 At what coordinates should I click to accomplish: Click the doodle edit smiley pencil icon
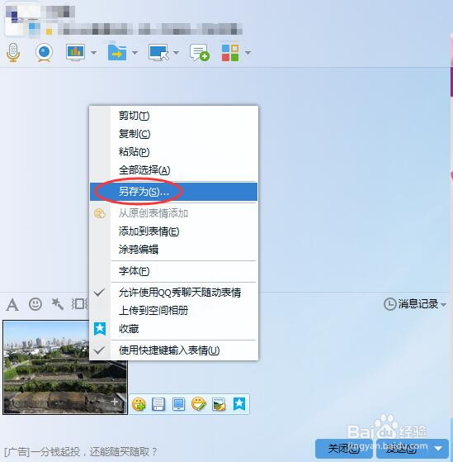click(199, 404)
